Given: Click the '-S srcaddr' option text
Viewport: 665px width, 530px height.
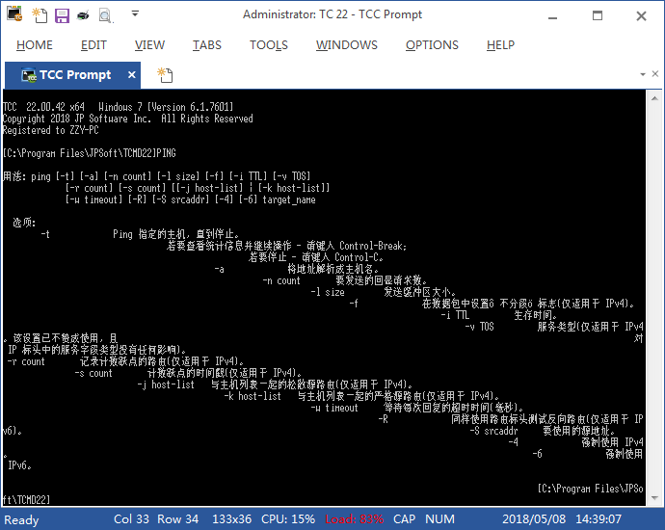Looking at the screenshot, I should coord(494,431).
